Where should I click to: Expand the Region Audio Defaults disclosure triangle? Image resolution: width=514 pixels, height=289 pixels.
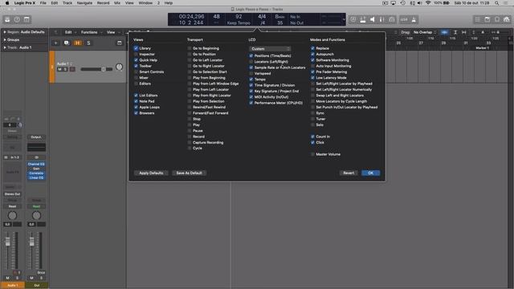pos(5,32)
